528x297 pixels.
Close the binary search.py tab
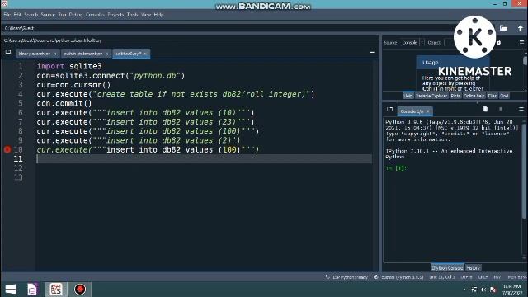[55, 54]
